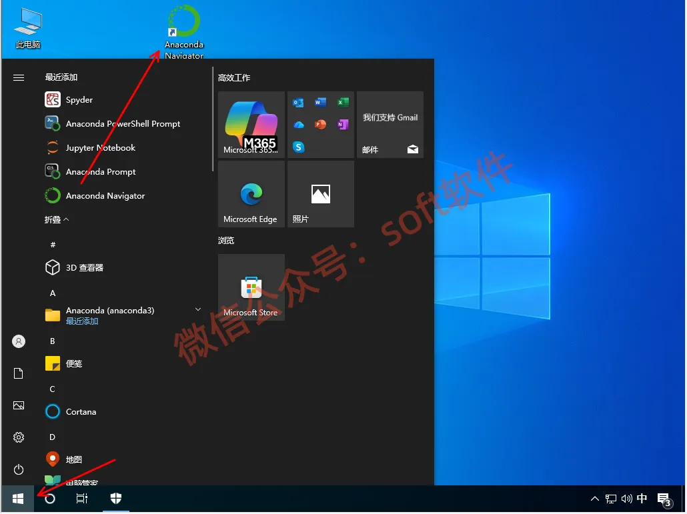Open notification center icon

pos(664,499)
